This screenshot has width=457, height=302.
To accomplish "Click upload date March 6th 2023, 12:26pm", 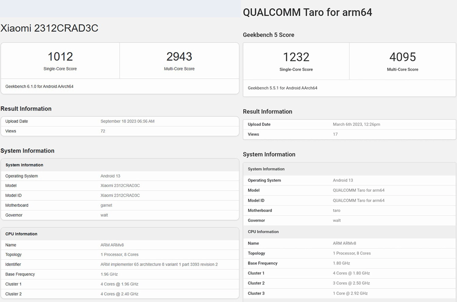I will pyautogui.click(x=356, y=124).
